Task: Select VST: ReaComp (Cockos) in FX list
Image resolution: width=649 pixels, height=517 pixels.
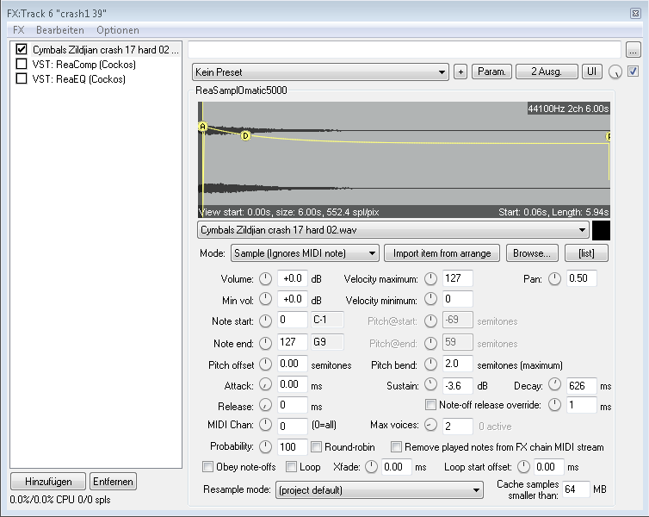Action: coord(84,65)
